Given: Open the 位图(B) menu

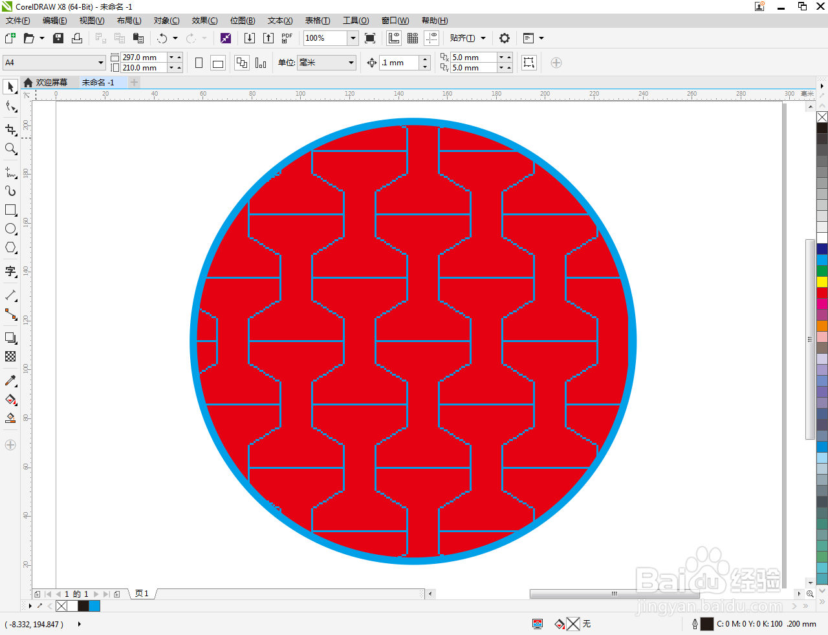Looking at the screenshot, I should coord(243,21).
